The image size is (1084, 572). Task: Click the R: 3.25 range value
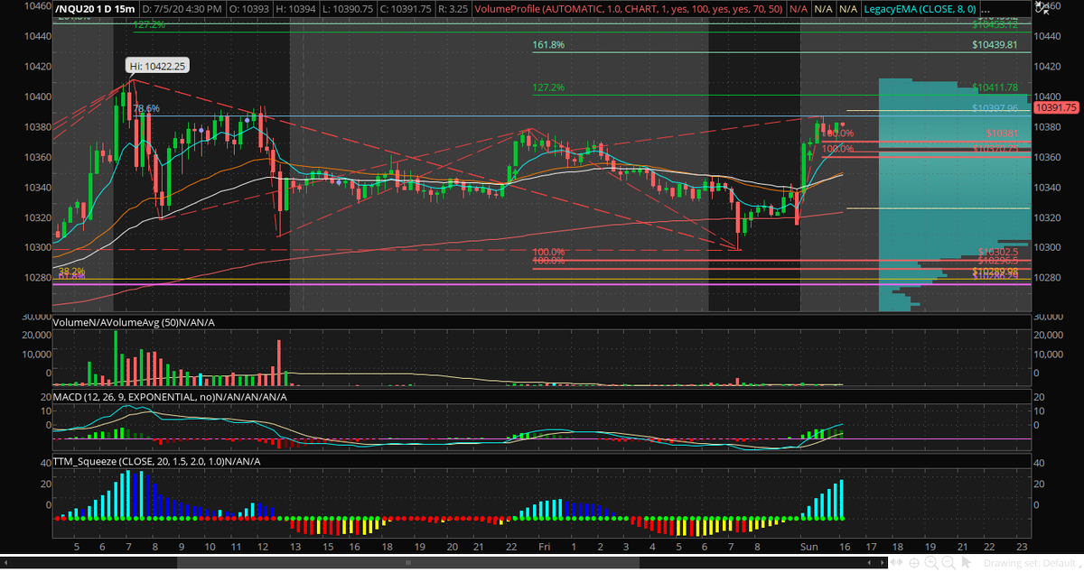454,9
